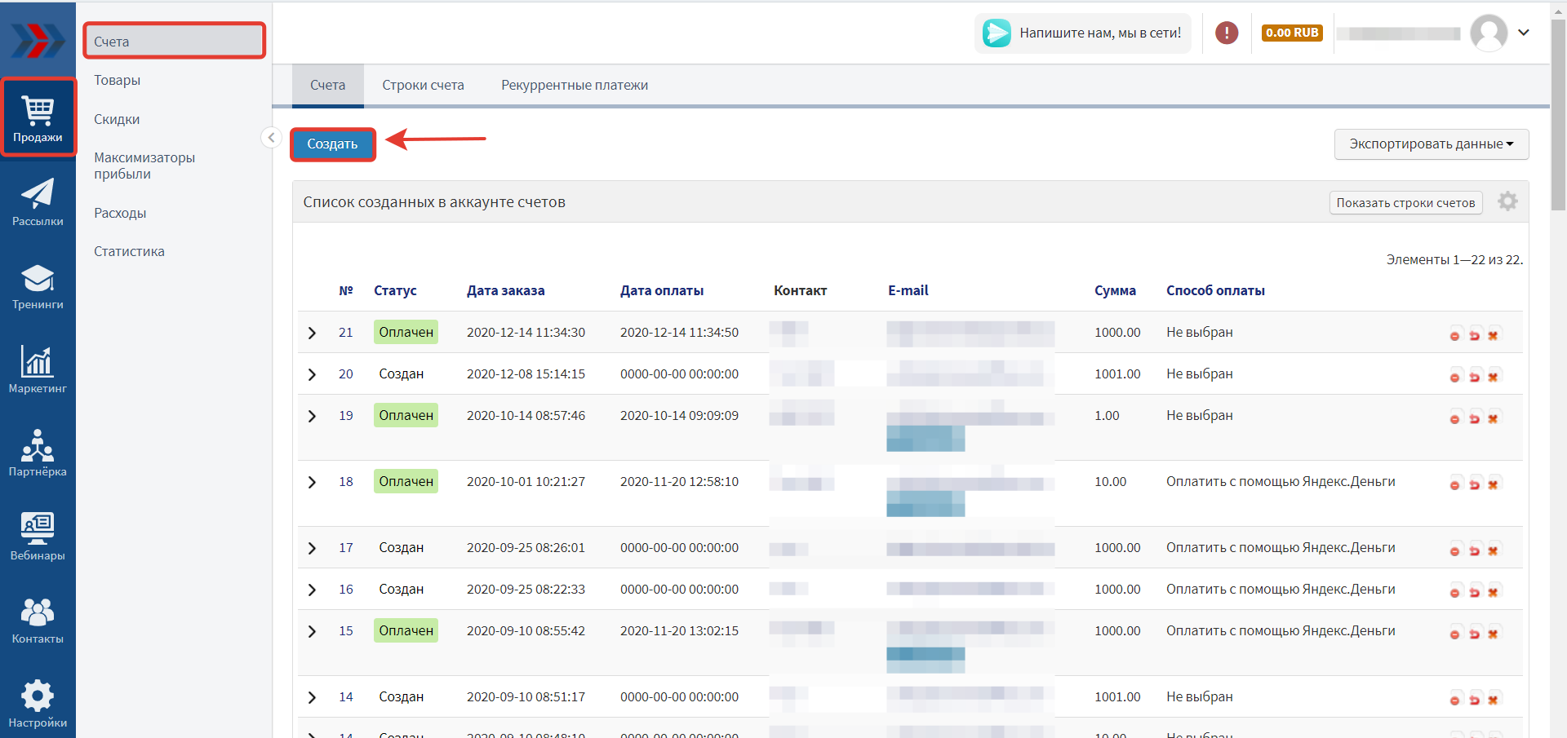1567x738 pixels.
Task: Sort by the Статус column header
Action: coord(395,290)
